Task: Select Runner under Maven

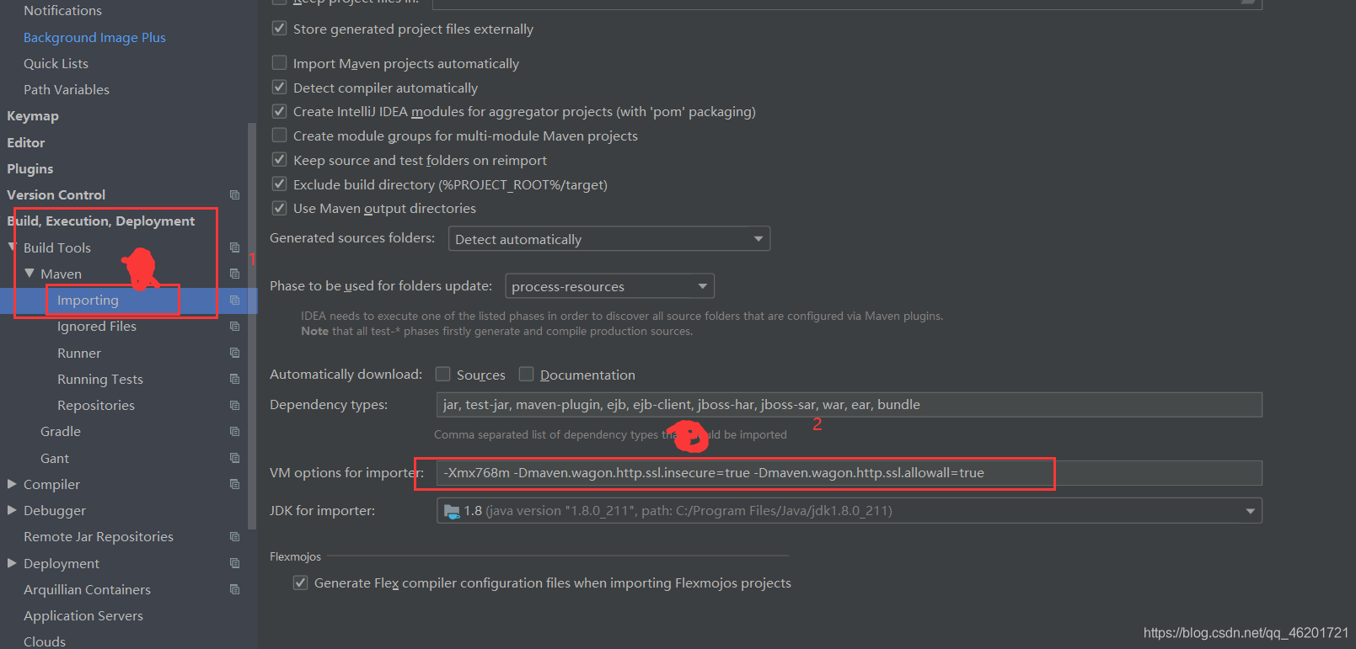Action: click(79, 353)
